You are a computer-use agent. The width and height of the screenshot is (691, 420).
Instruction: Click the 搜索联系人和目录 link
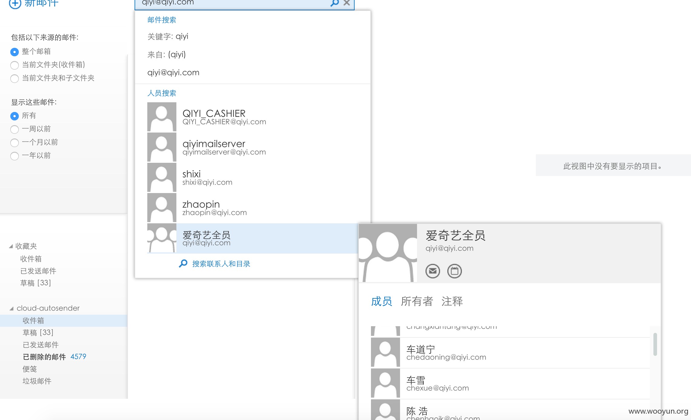[221, 264]
